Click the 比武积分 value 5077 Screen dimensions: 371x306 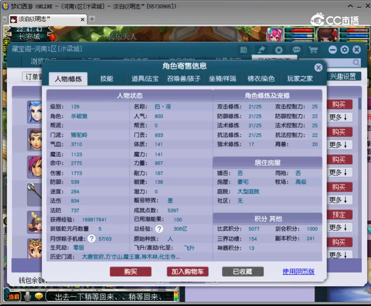254,229
